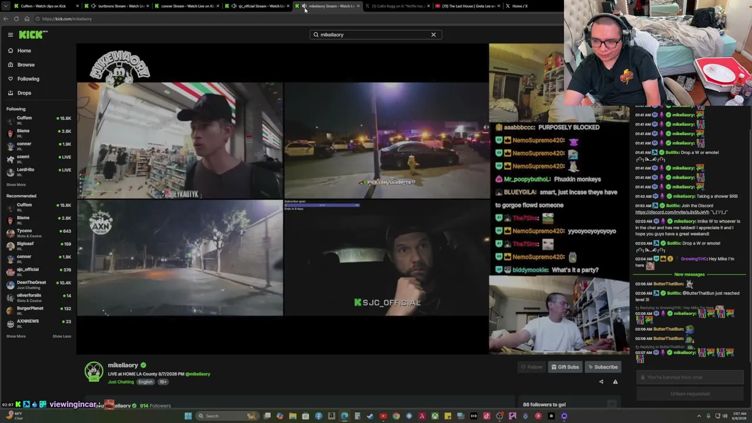752x423 pixels.
Task: Click the share icon under Subscribe
Action: pos(601,382)
